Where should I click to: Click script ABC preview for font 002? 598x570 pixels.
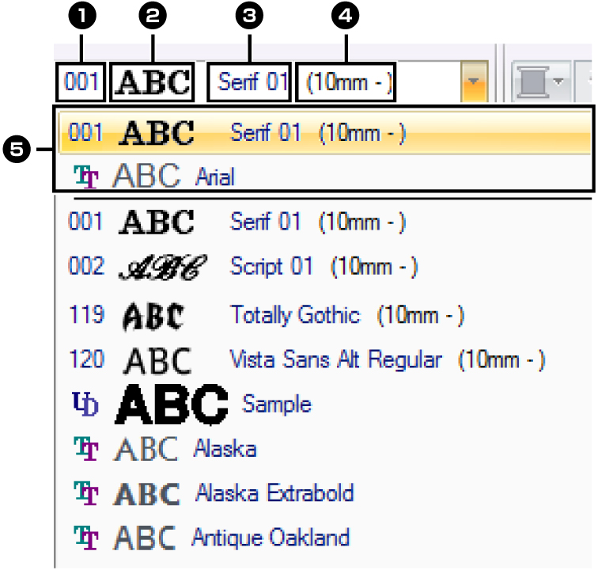tap(162, 267)
